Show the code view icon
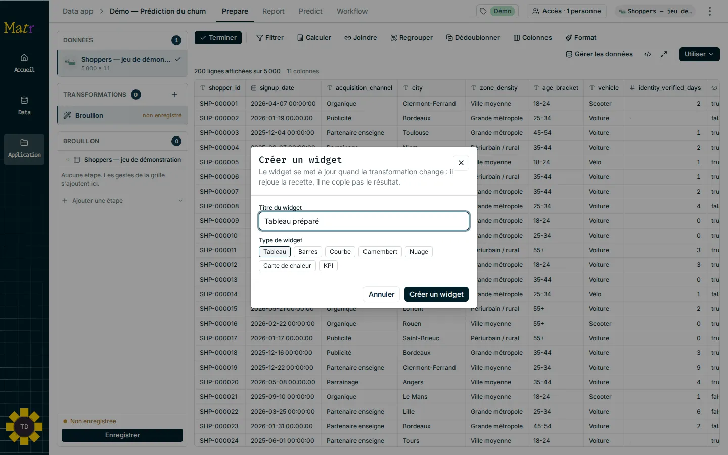Image resolution: width=728 pixels, height=455 pixels. click(648, 54)
